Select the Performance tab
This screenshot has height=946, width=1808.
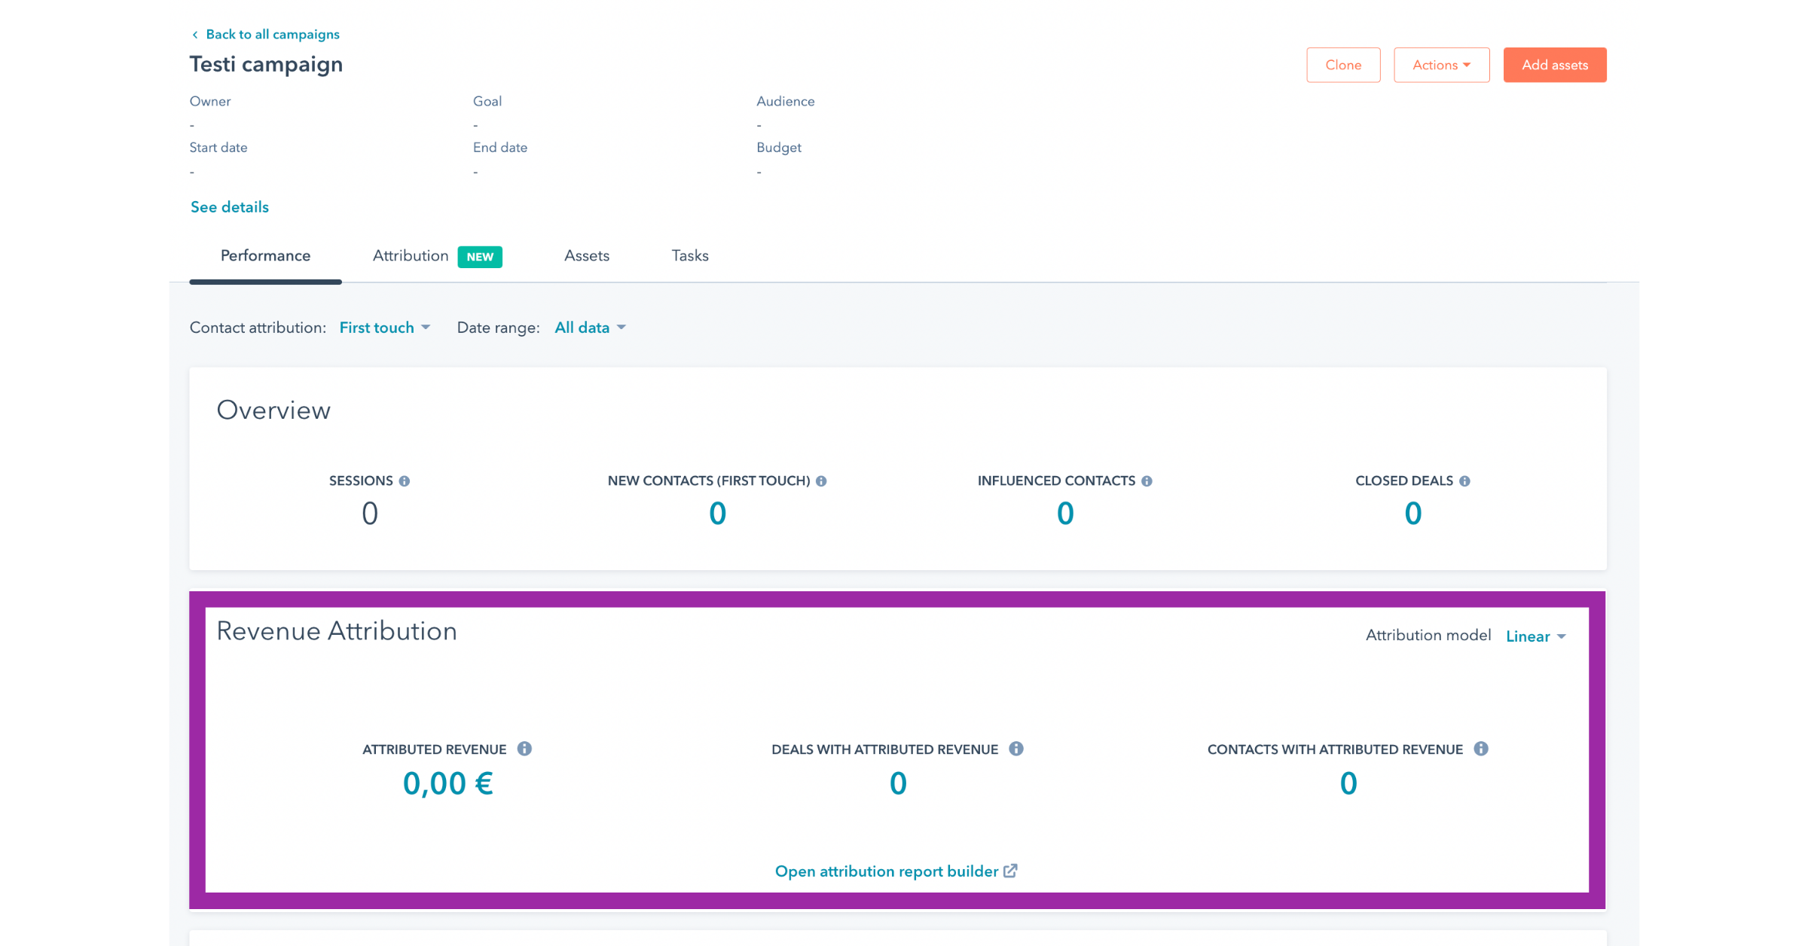[x=265, y=256]
